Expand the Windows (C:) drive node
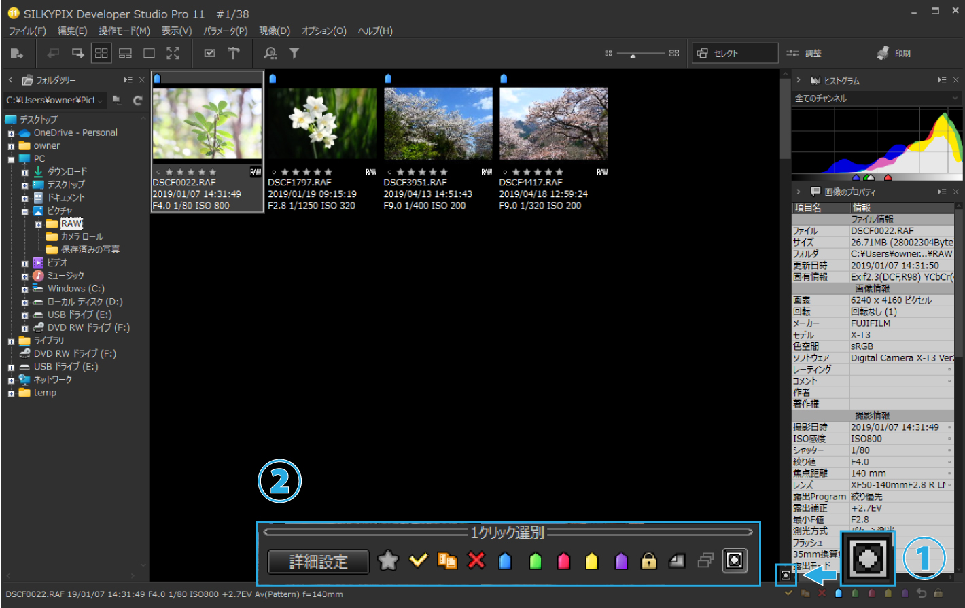965x608 pixels. (24, 289)
